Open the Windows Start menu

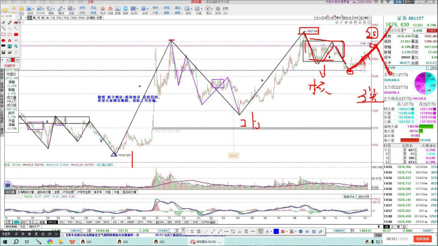pos(4,242)
